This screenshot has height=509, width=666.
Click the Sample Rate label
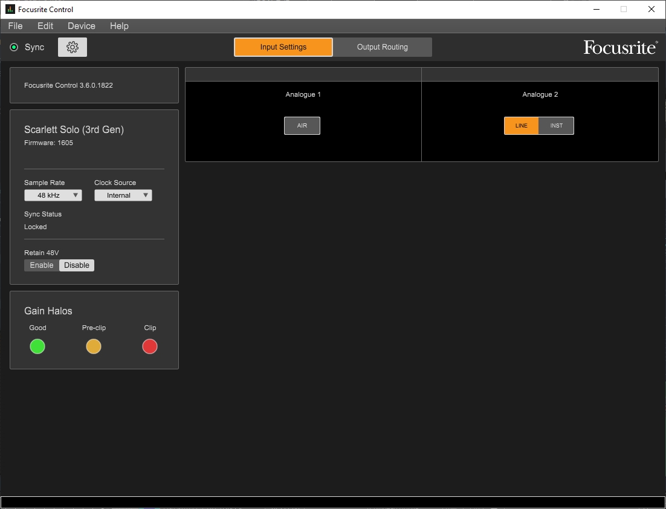click(45, 183)
